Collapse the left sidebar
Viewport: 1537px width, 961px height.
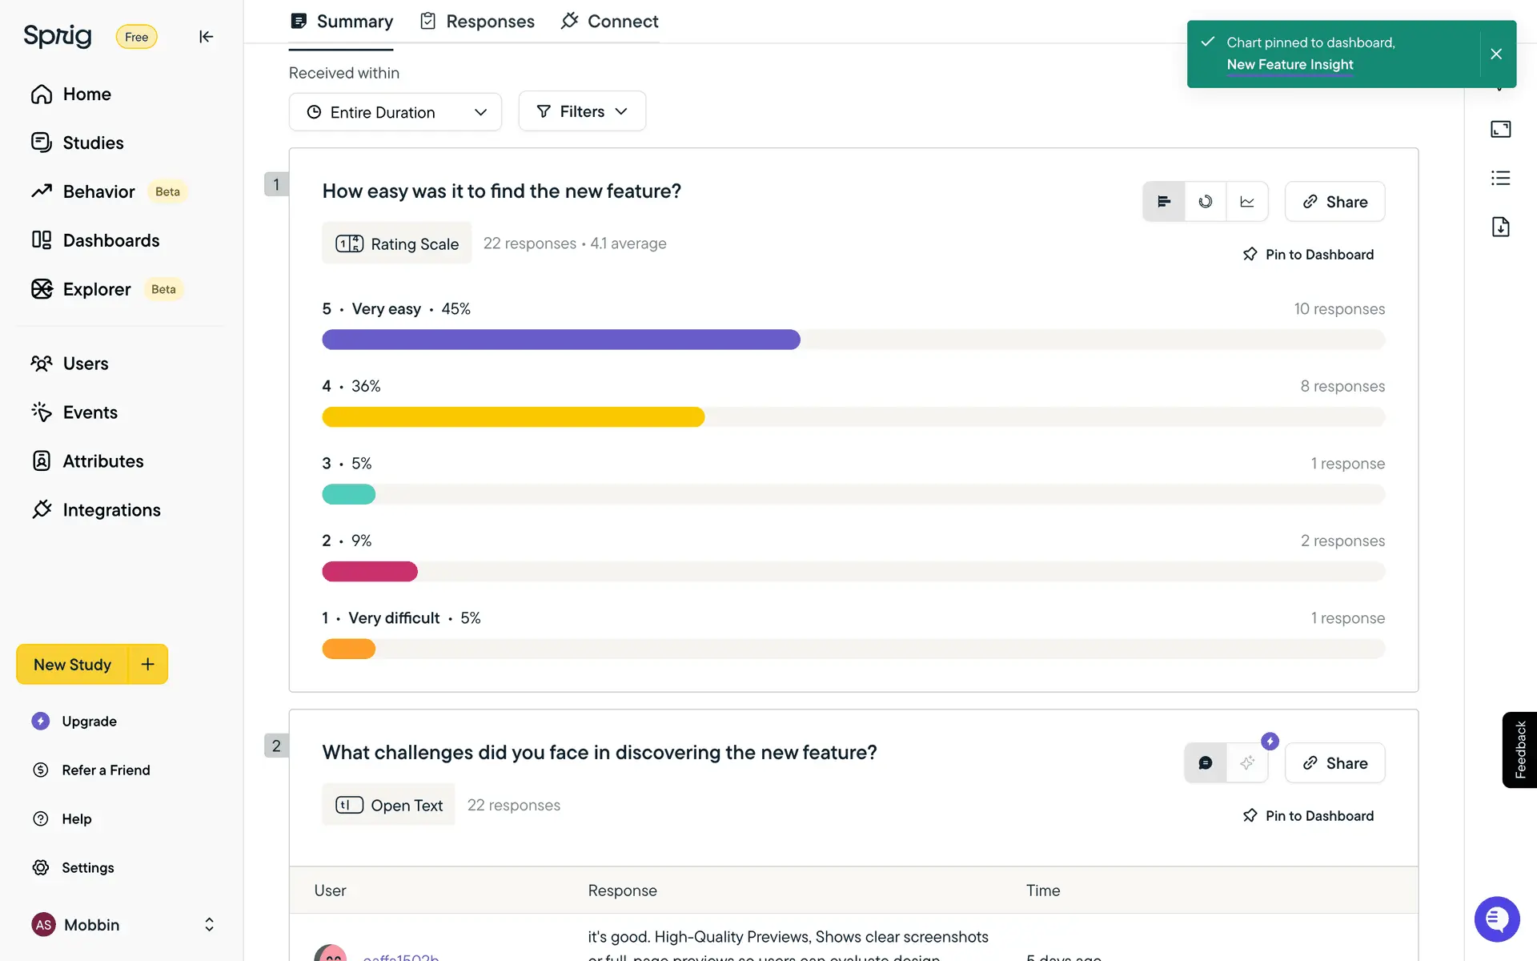(x=206, y=37)
